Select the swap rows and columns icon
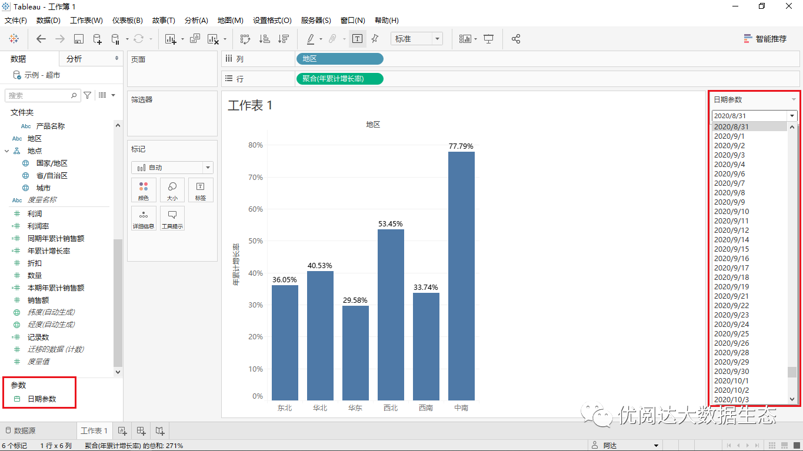 [x=245, y=39]
